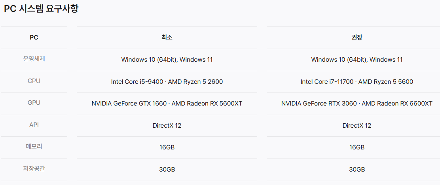This screenshot has width=440, height=185.
Task: Click the 권장 column header
Action: click(x=357, y=38)
